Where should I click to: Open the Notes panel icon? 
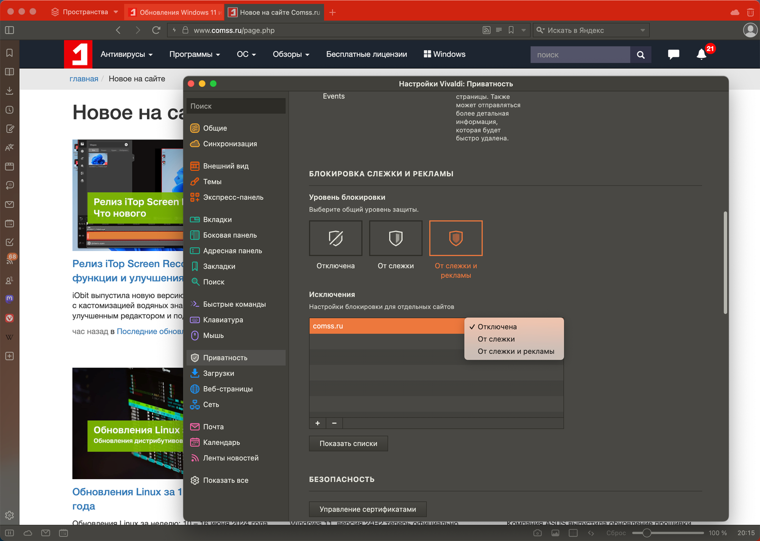(x=9, y=129)
